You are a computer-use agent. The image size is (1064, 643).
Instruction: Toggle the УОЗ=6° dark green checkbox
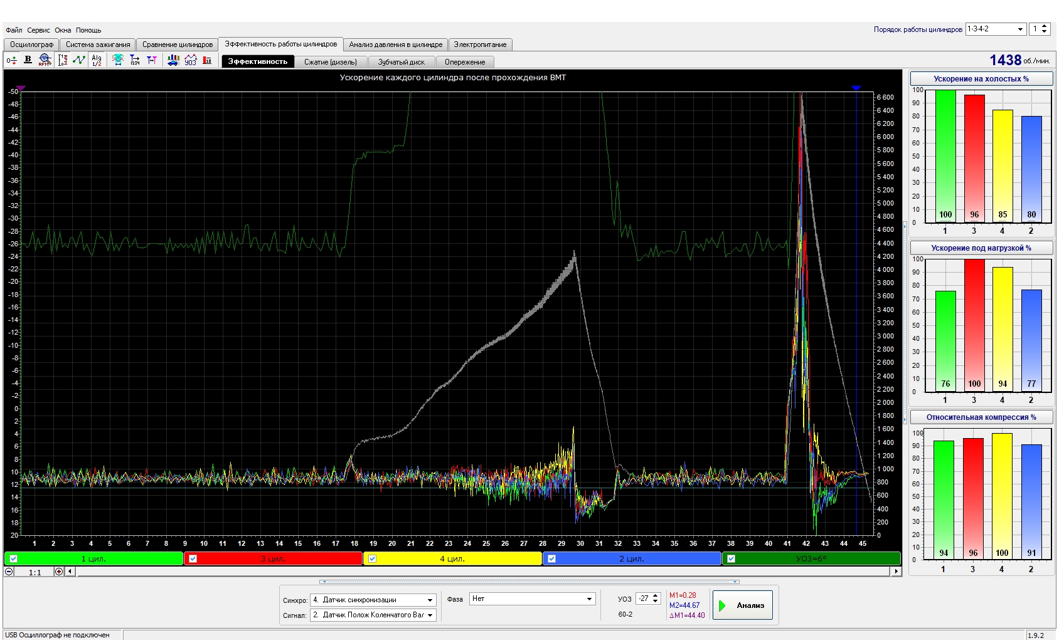[731, 559]
